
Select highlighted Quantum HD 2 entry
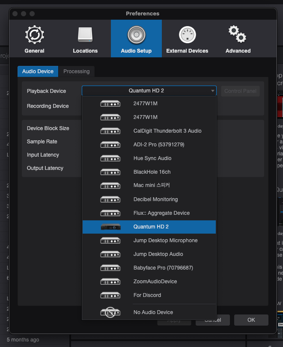(x=149, y=227)
